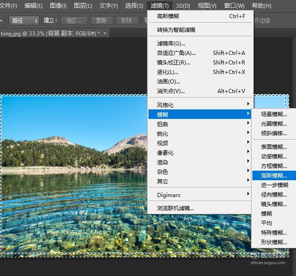The height and width of the screenshot is (276, 296).
Task: Open 油画(O)... filter
Action: click(x=201, y=82)
